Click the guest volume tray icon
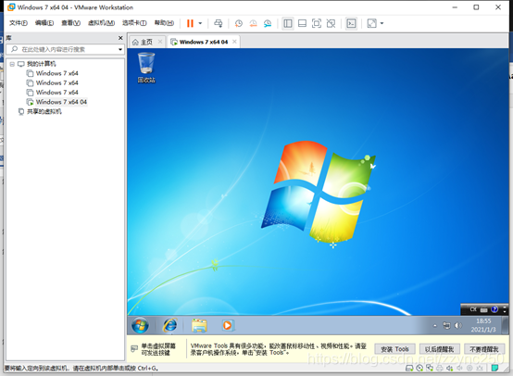 pyautogui.click(x=458, y=325)
